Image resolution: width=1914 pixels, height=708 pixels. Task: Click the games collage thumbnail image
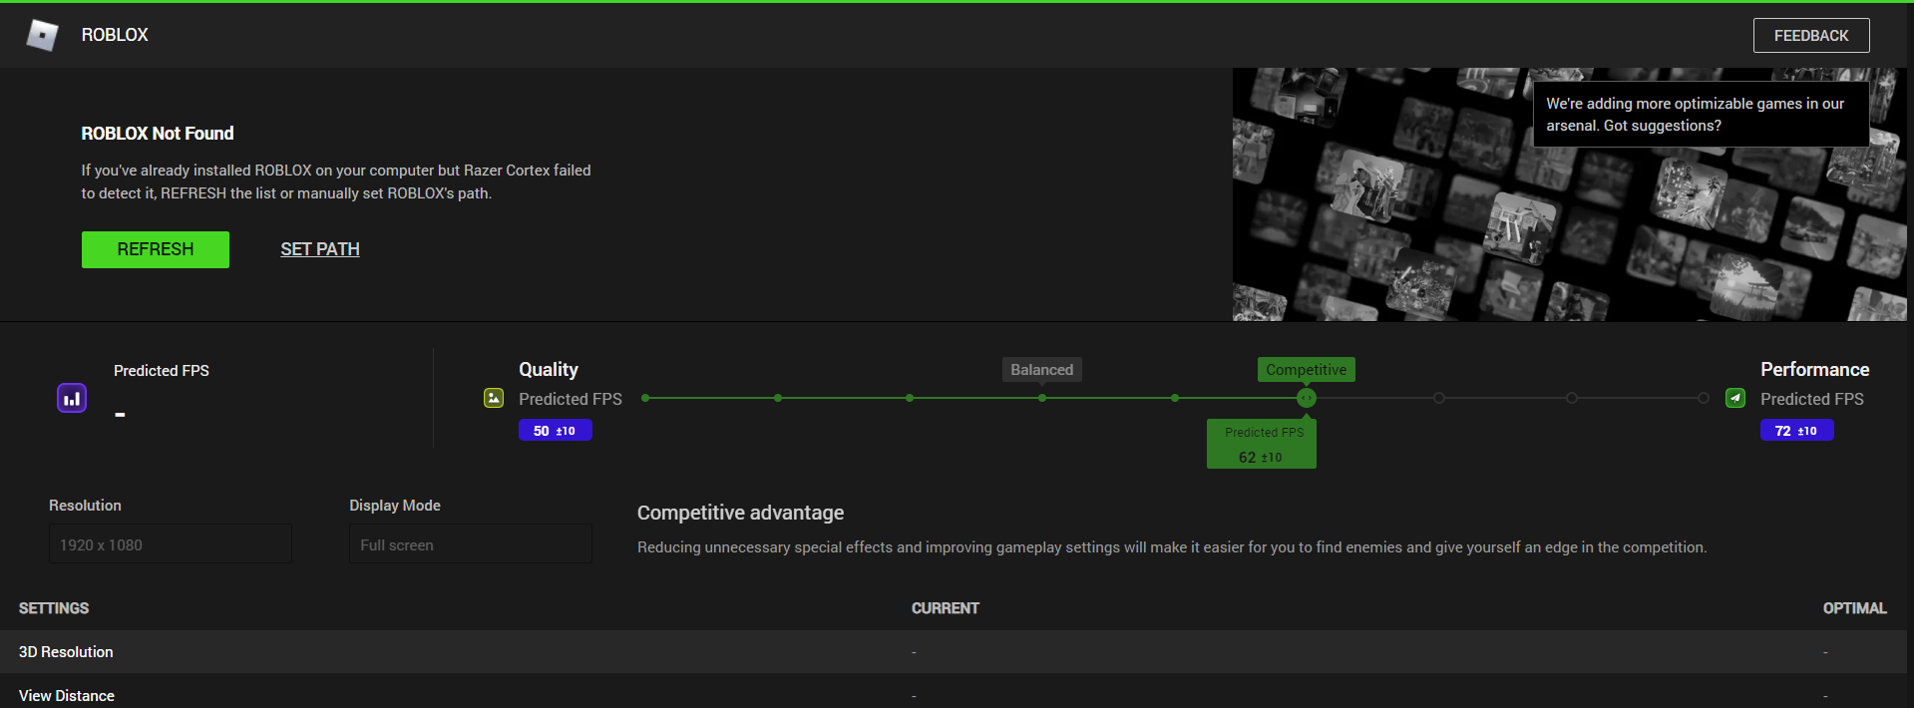[1570, 194]
